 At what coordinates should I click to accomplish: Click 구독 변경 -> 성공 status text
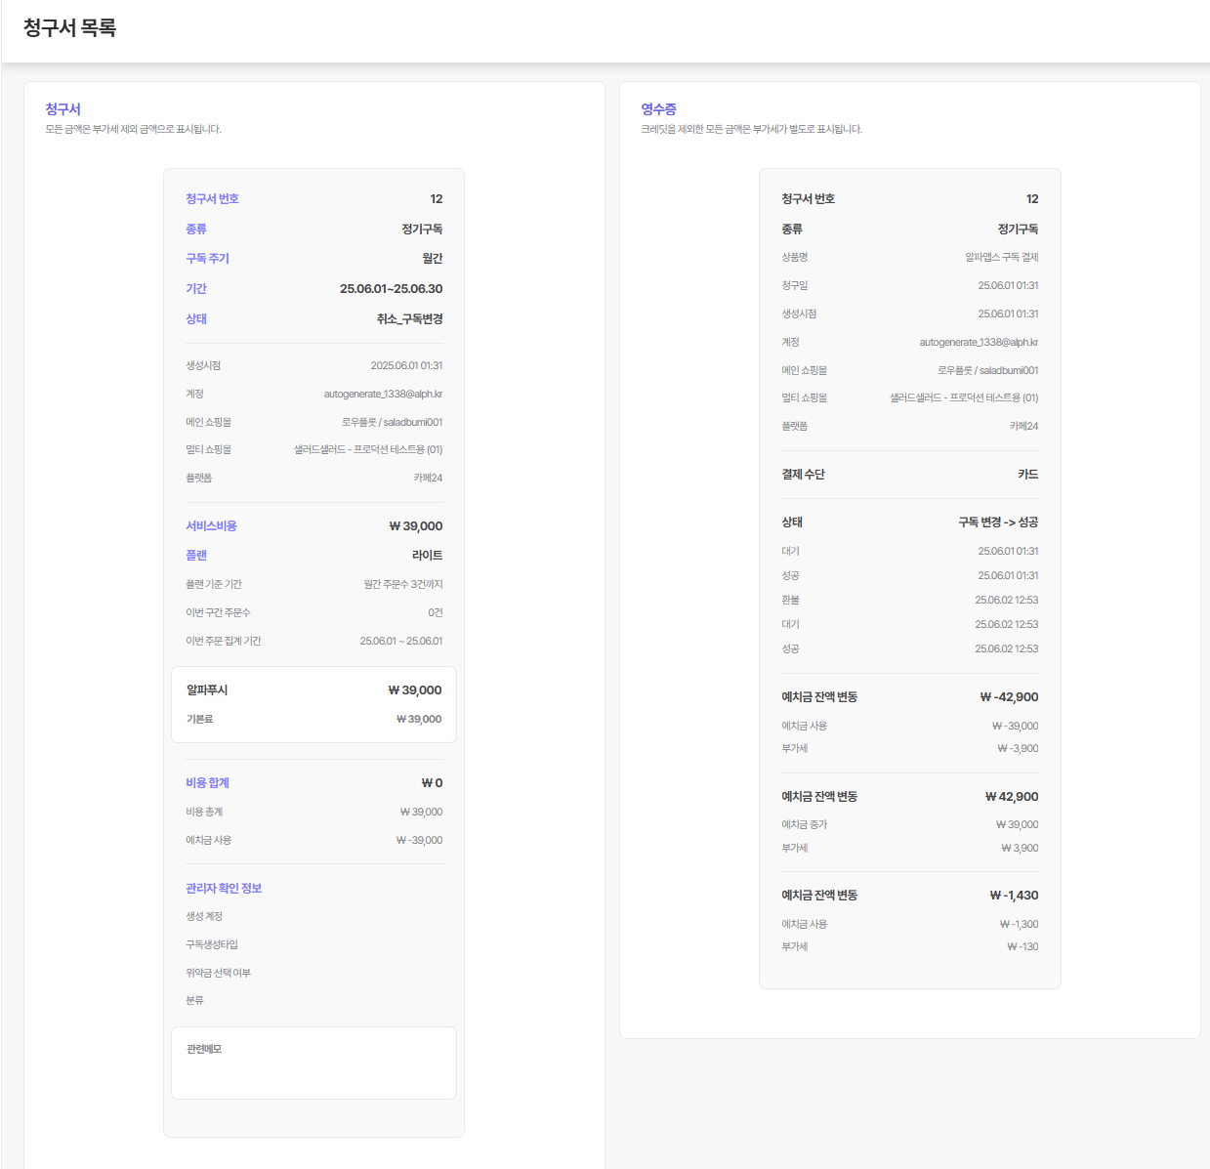tap(998, 522)
